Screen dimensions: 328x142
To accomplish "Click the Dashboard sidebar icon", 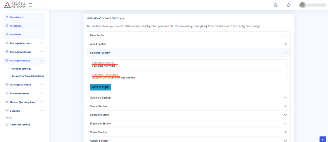I will (7, 17).
